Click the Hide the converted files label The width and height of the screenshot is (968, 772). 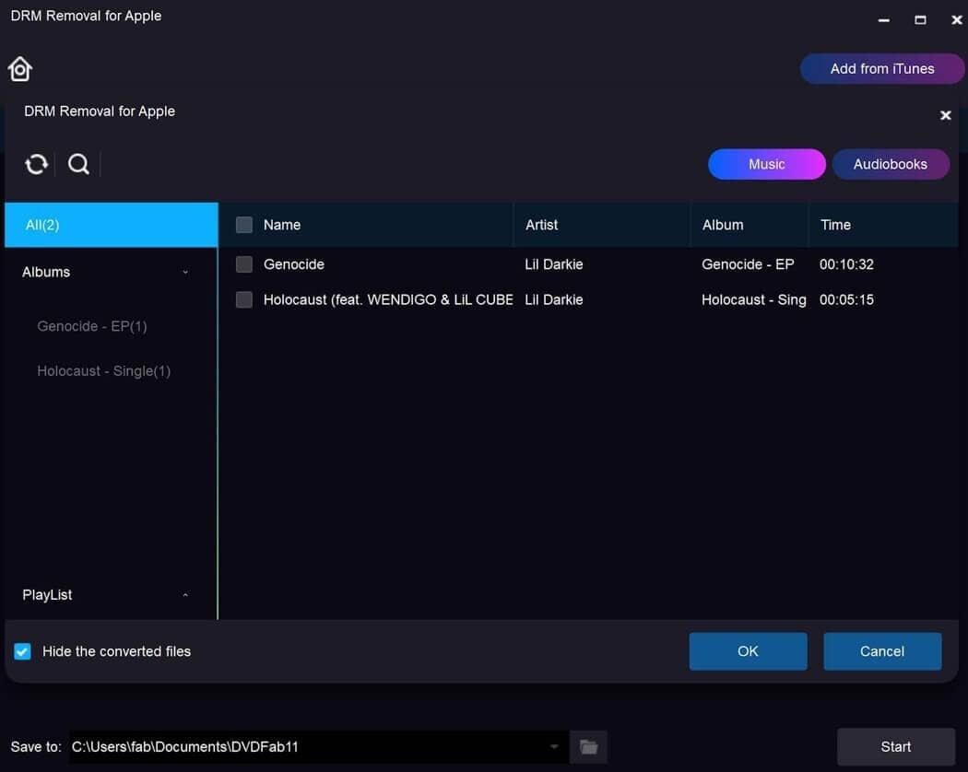(x=117, y=651)
